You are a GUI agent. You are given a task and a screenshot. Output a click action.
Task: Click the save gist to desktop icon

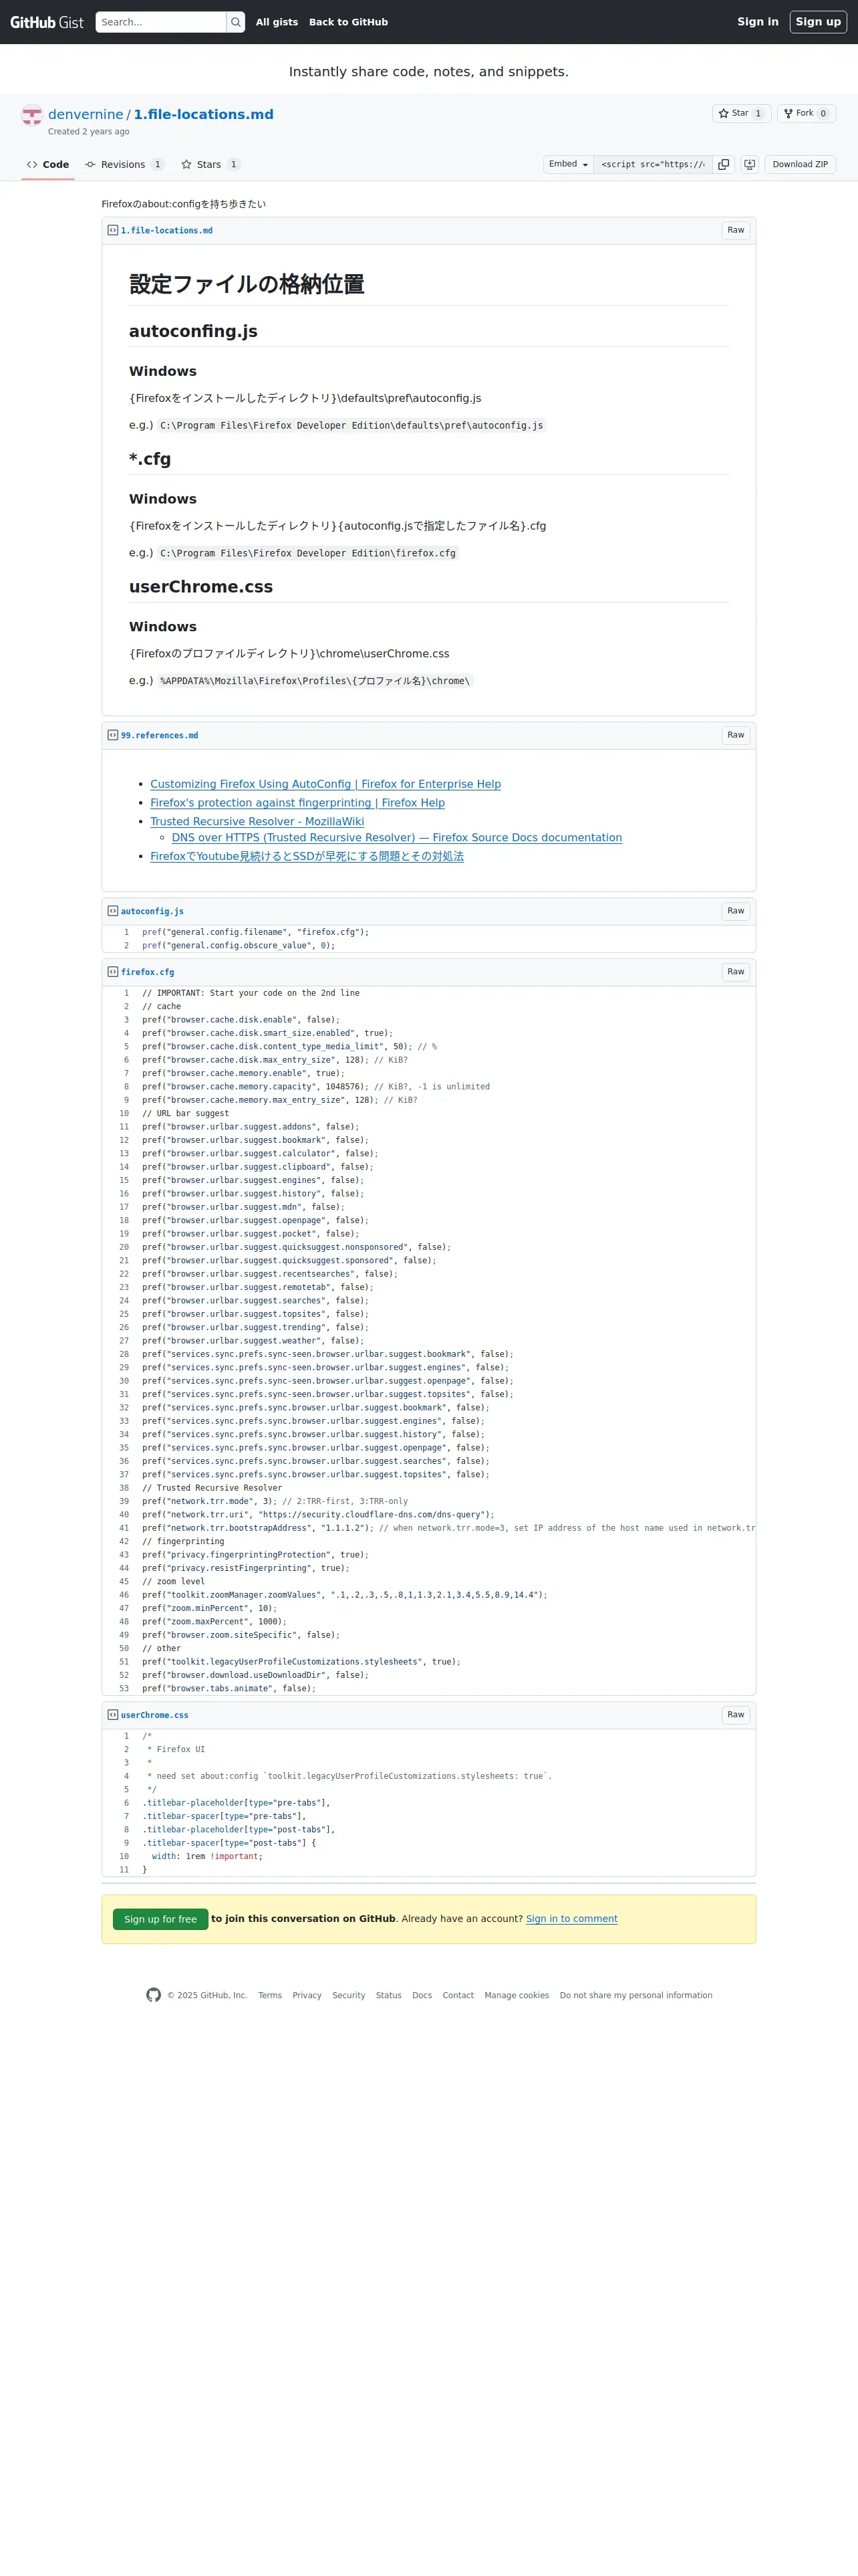pyautogui.click(x=749, y=165)
